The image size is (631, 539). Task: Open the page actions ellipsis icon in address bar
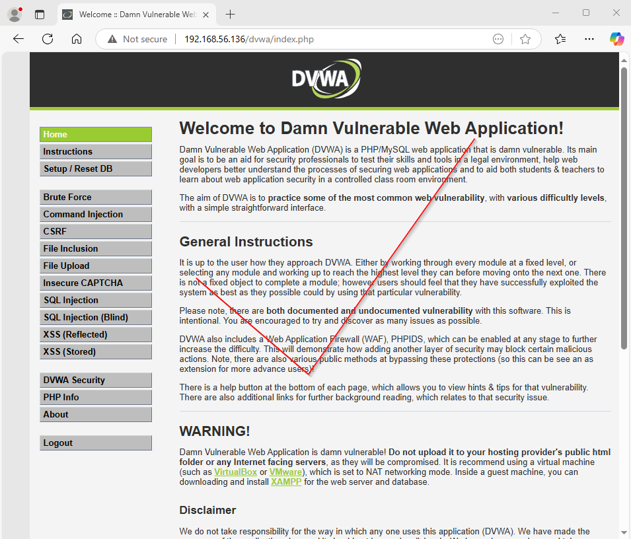click(498, 39)
